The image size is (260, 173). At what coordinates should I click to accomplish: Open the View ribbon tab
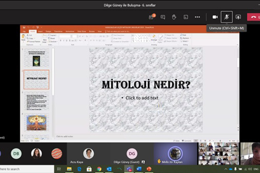(x=99, y=32)
